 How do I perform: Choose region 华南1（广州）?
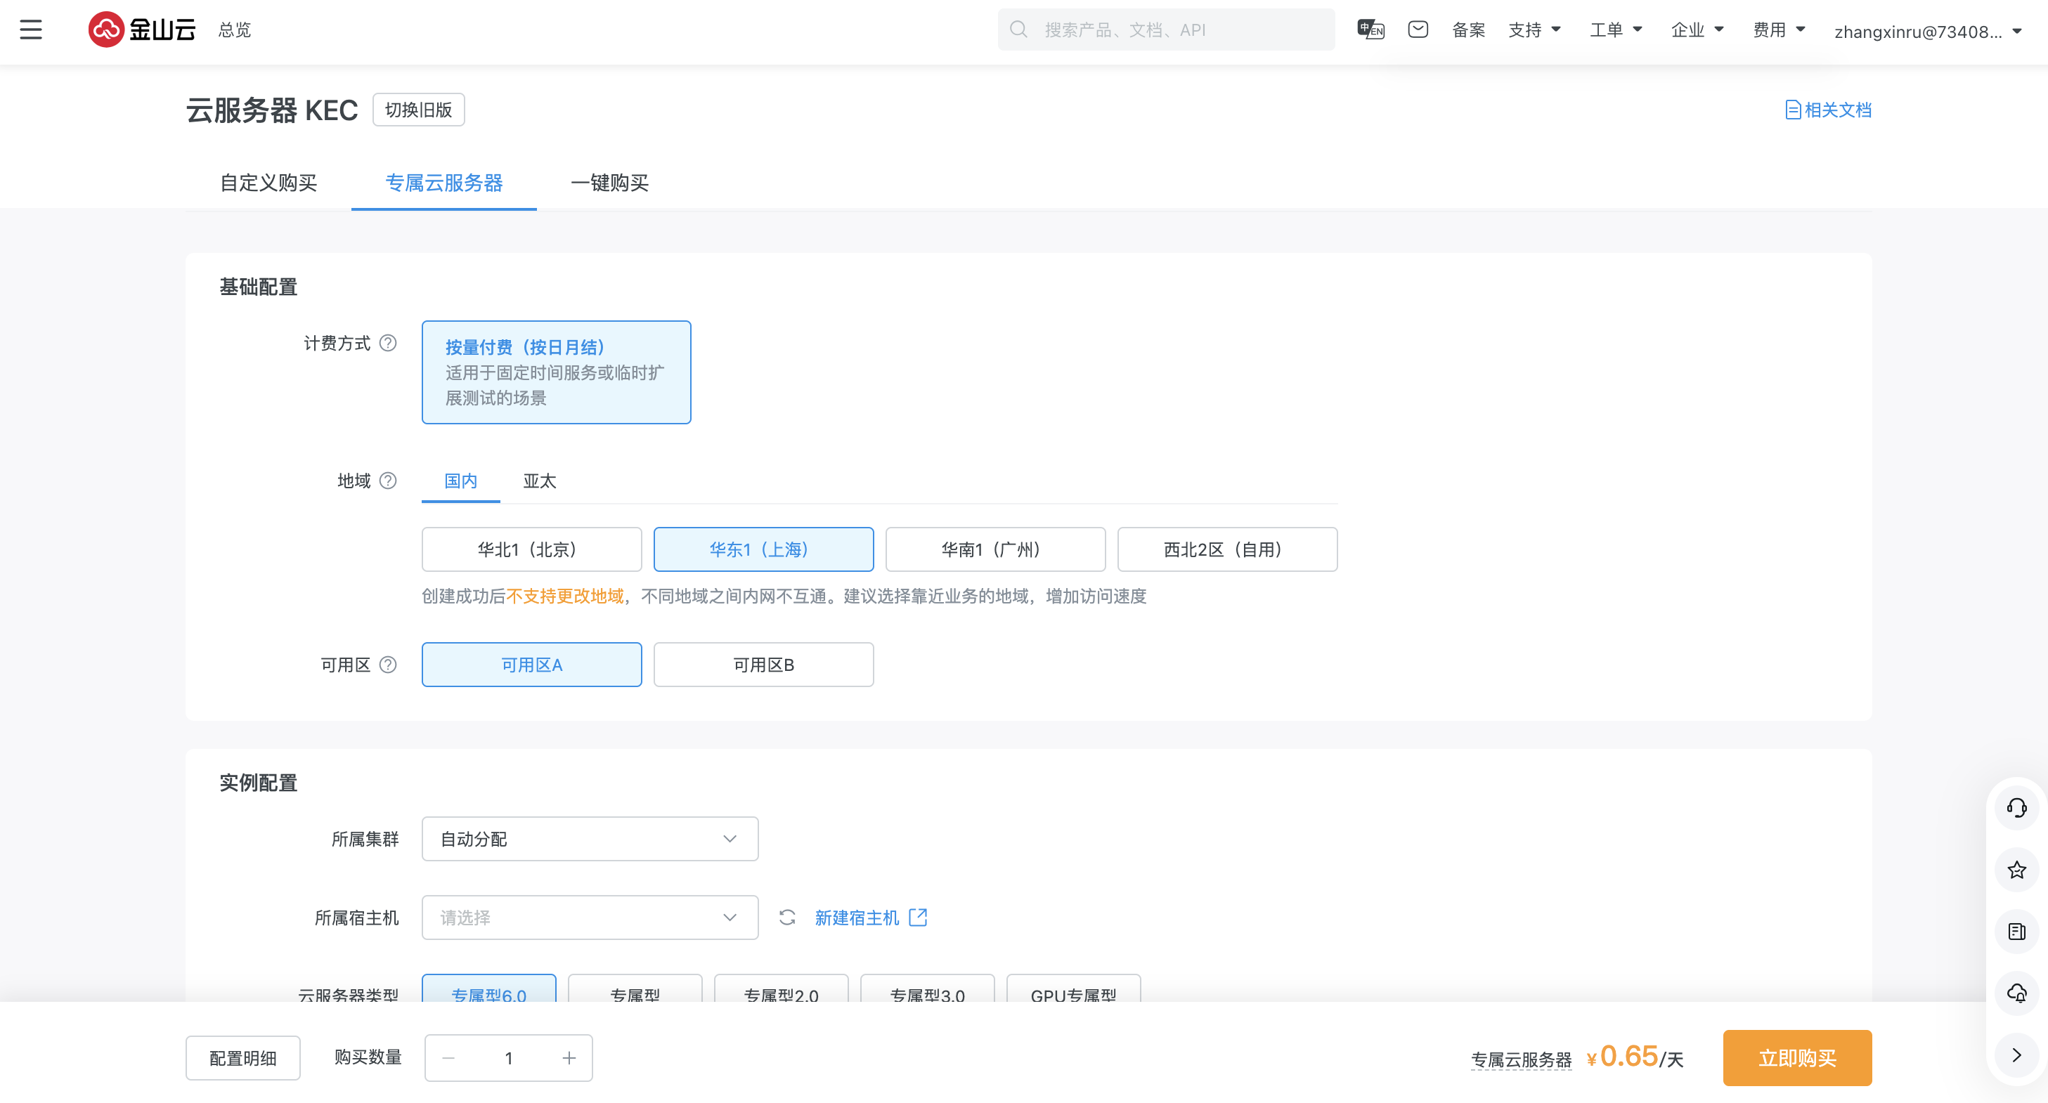pos(994,549)
